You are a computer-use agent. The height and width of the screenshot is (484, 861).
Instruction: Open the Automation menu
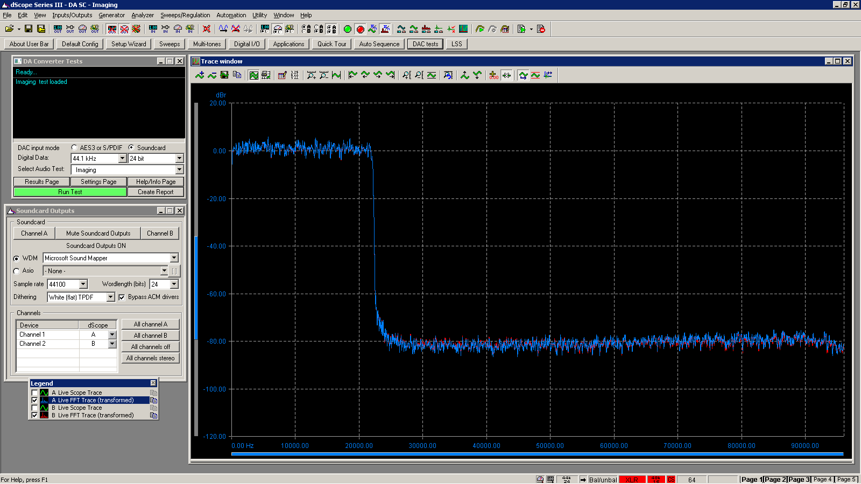tap(231, 15)
